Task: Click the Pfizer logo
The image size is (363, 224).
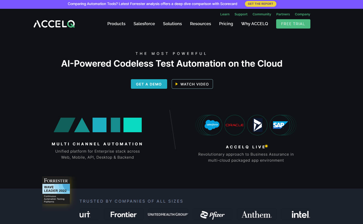Action: 212,215
